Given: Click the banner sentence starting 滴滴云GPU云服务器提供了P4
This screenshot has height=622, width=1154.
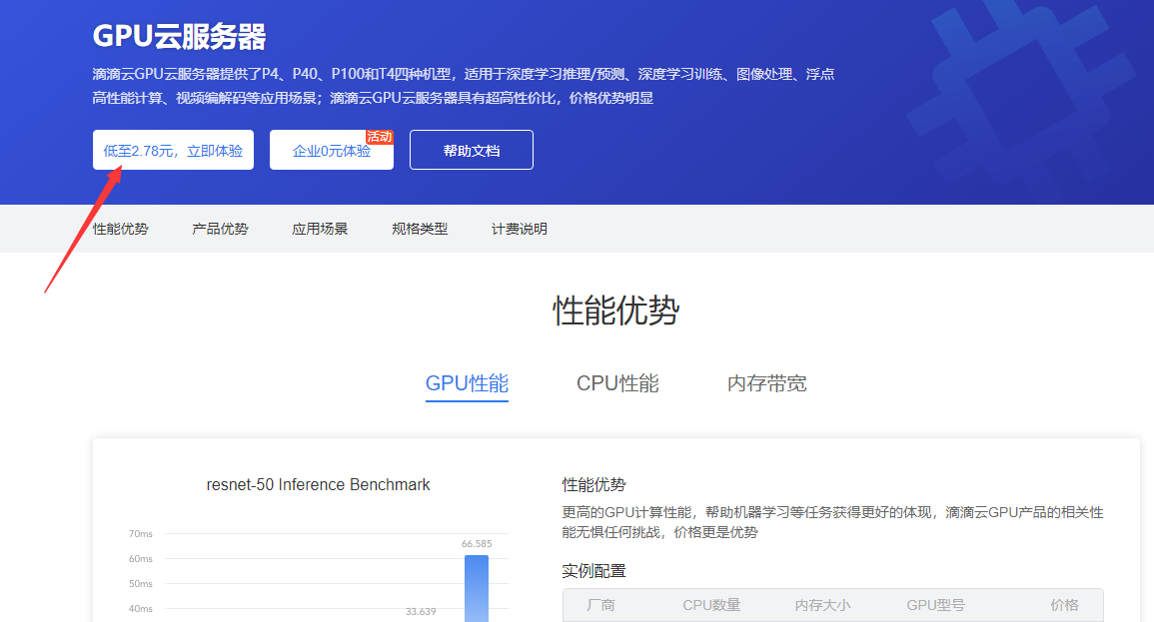Looking at the screenshot, I should pos(464,86).
